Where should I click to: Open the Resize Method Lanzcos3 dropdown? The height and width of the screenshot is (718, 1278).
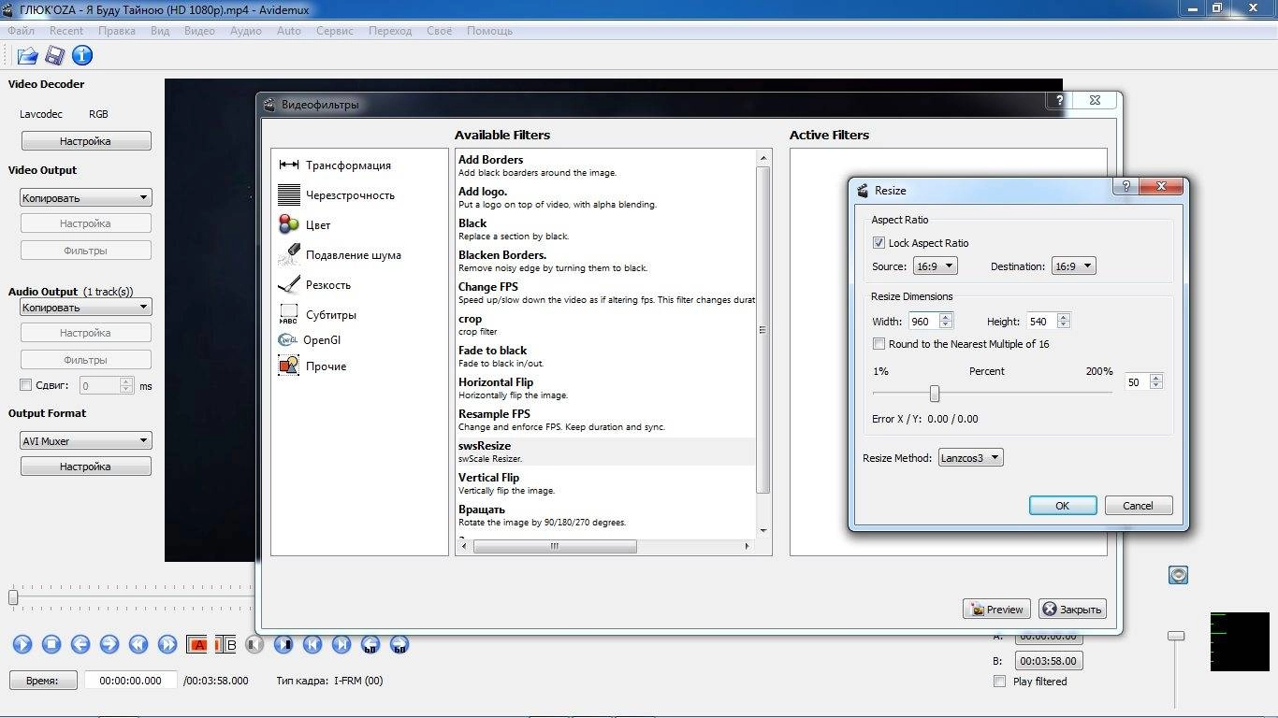[x=970, y=458]
